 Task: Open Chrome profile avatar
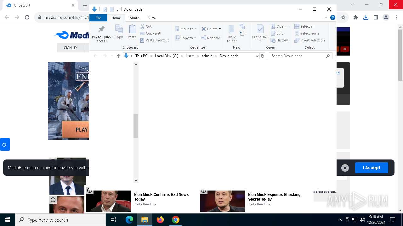[x=386, y=17]
